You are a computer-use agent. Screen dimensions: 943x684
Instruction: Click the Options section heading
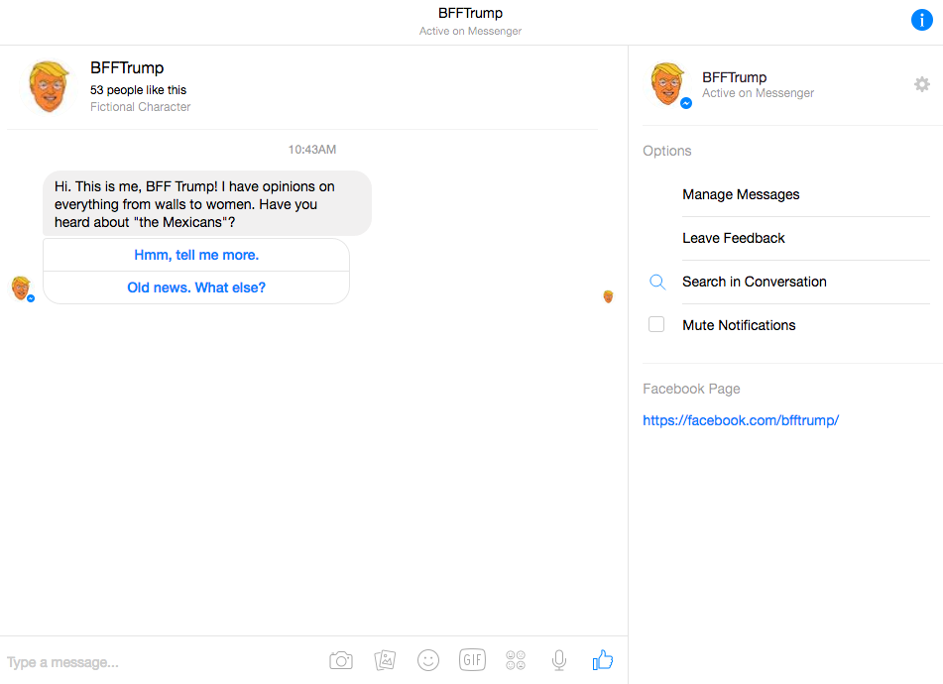point(667,151)
